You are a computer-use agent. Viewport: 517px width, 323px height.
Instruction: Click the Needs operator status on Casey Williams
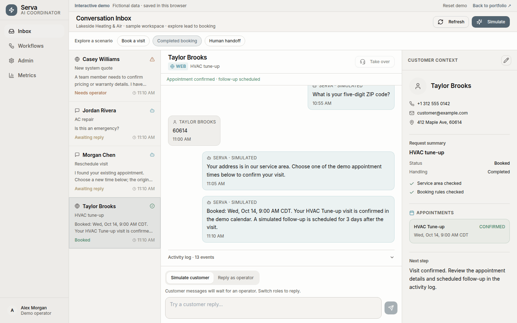(x=90, y=93)
